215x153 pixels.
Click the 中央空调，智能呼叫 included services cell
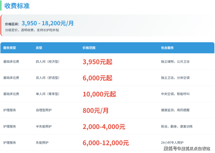pyautogui.click(x=175, y=94)
